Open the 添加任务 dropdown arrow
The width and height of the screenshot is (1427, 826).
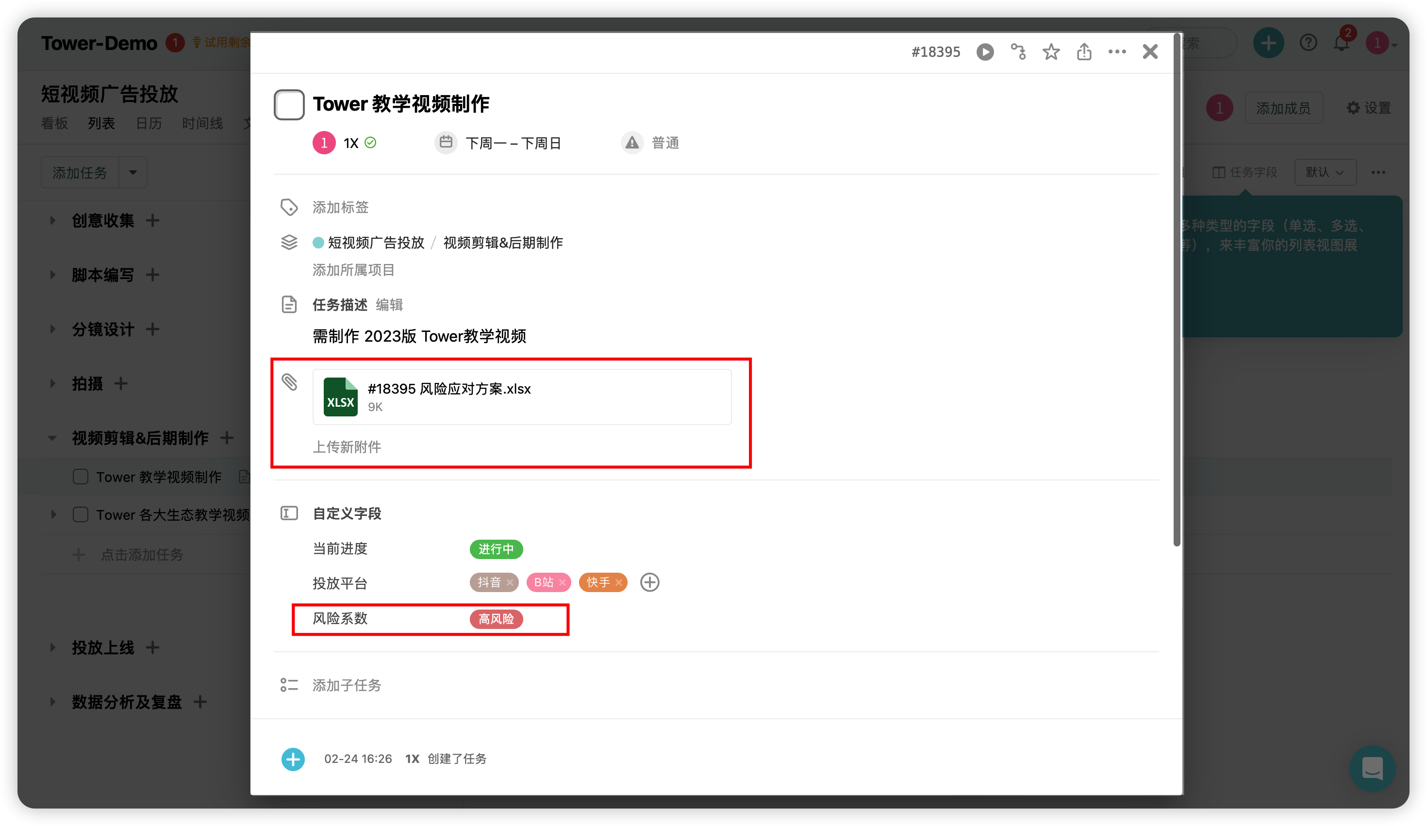tap(133, 172)
